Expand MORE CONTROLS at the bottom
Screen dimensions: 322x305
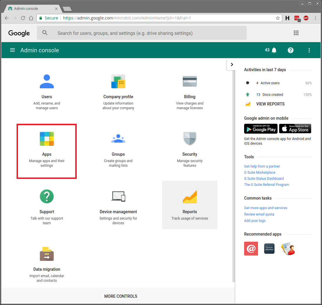(x=121, y=296)
